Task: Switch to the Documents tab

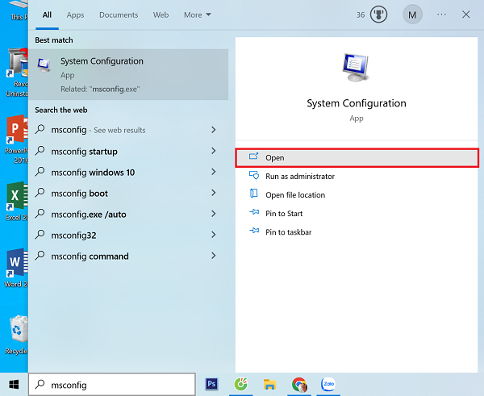Action: pyautogui.click(x=118, y=15)
